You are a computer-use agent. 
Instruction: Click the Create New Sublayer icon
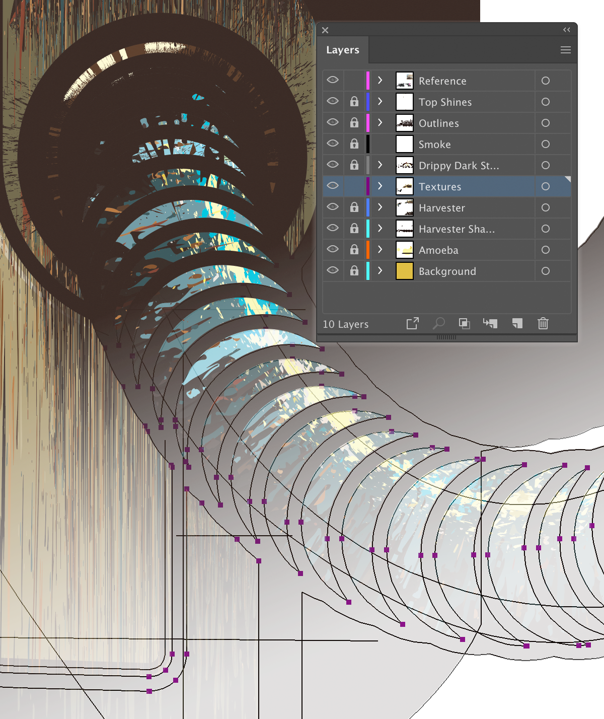[490, 323]
